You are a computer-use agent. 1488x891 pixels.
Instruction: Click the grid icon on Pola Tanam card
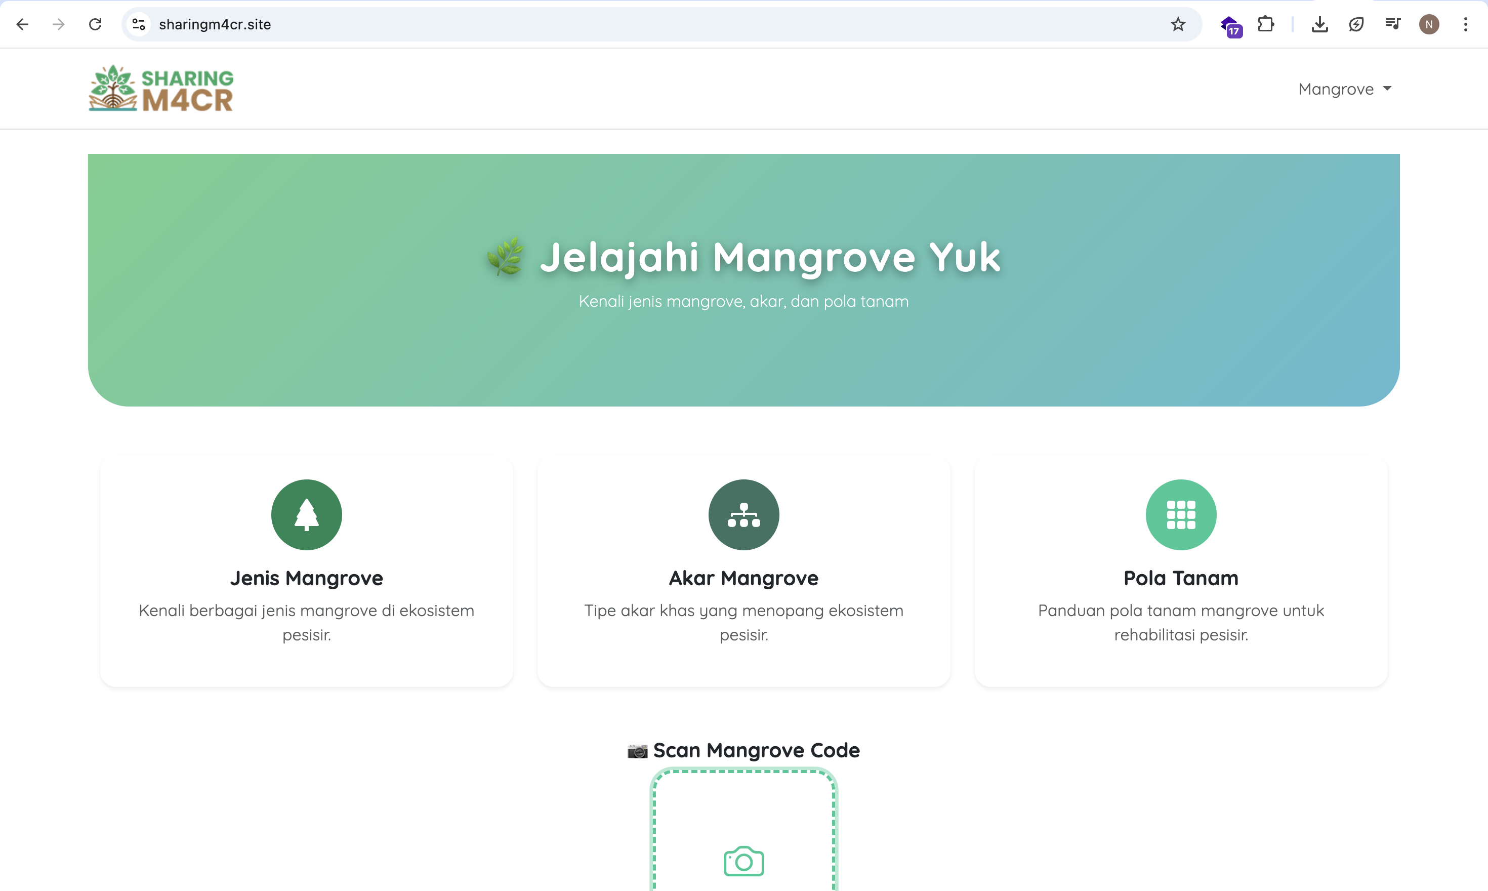[1180, 514]
